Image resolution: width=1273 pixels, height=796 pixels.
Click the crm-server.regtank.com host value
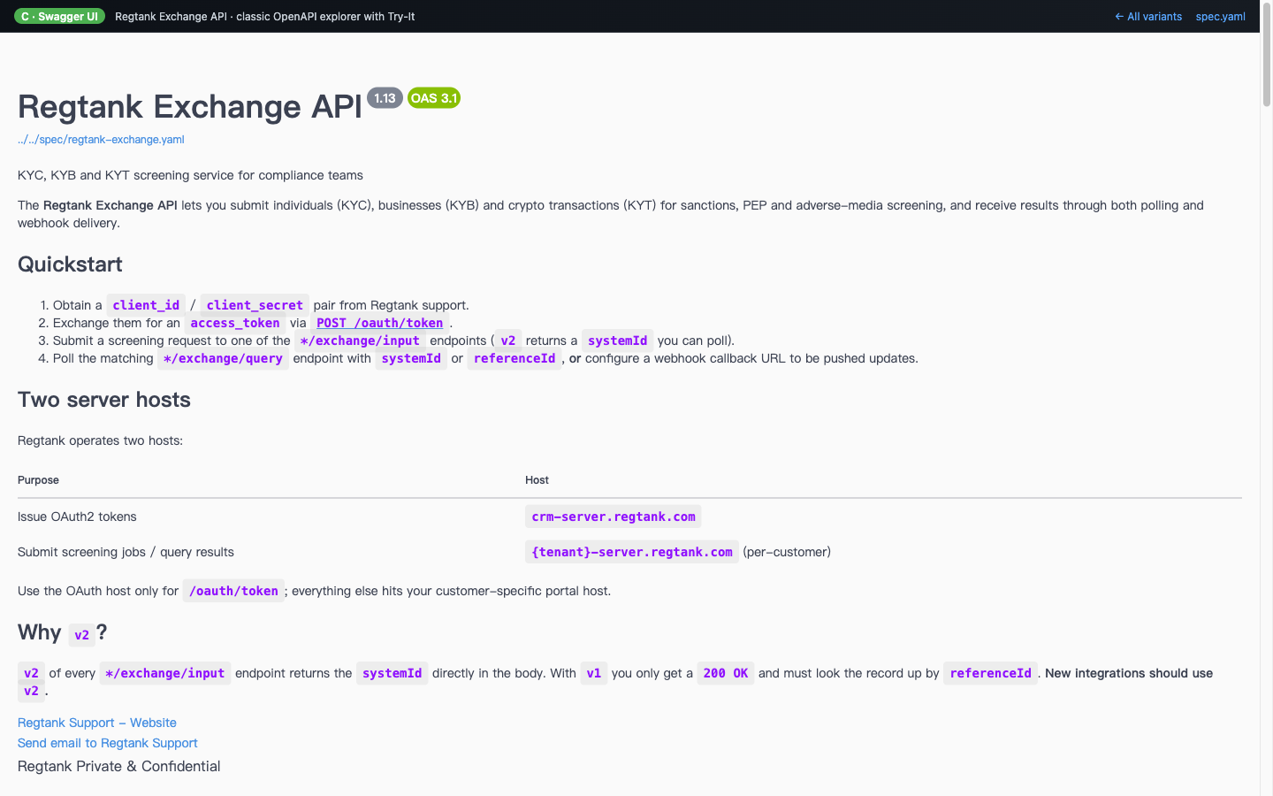(x=614, y=517)
